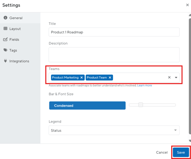This screenshot has width=191, height=159.
Task: Expand the Teams dropdown arrow
Action: [176, 77]
